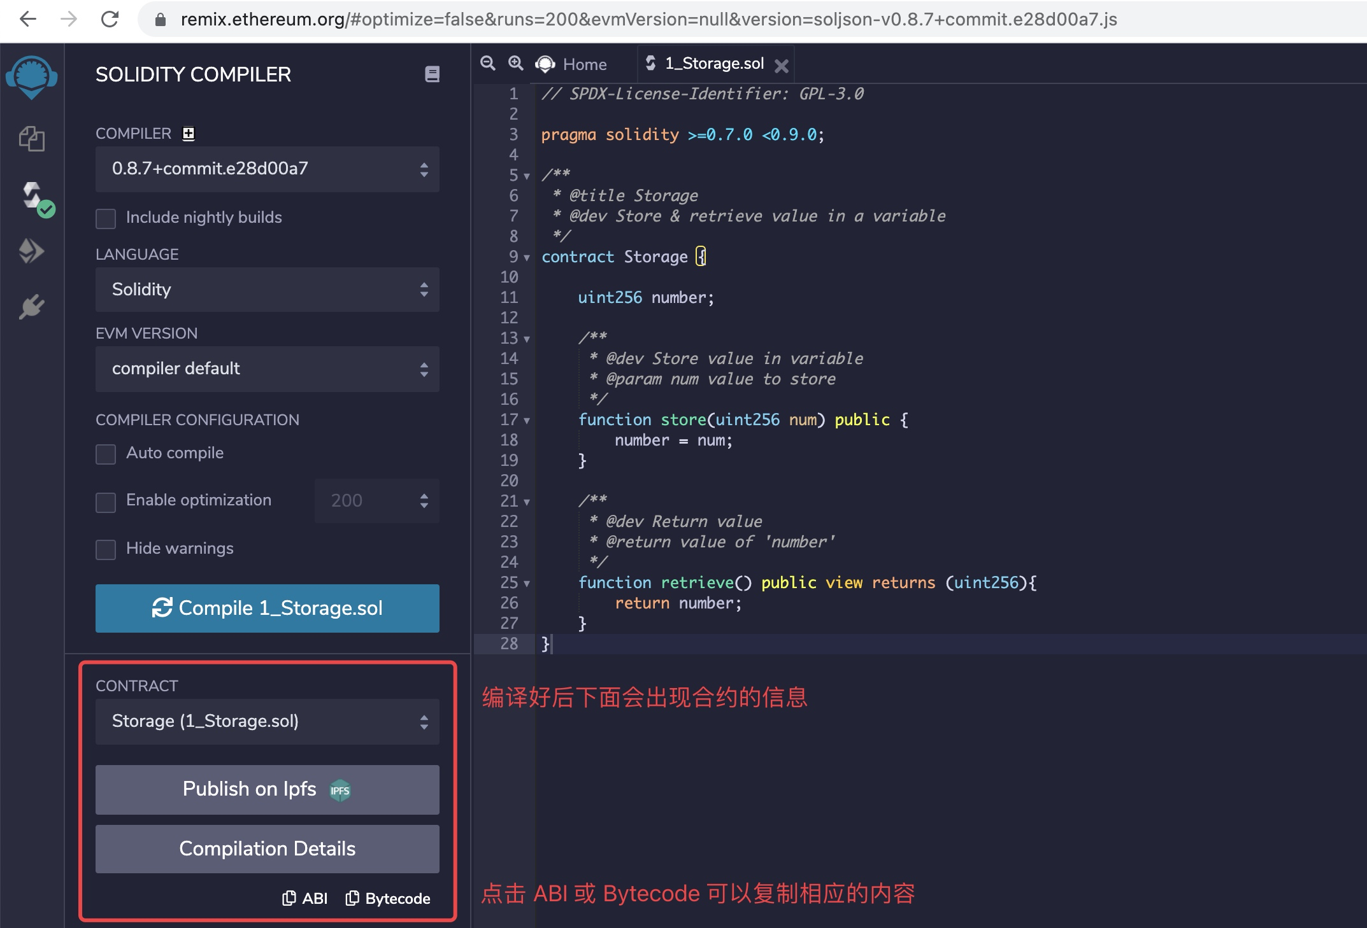Viewport: 1367px width, 928px height.
Task: Open Deploy & Run Transactions icon
Action: [x=31, y=251]
